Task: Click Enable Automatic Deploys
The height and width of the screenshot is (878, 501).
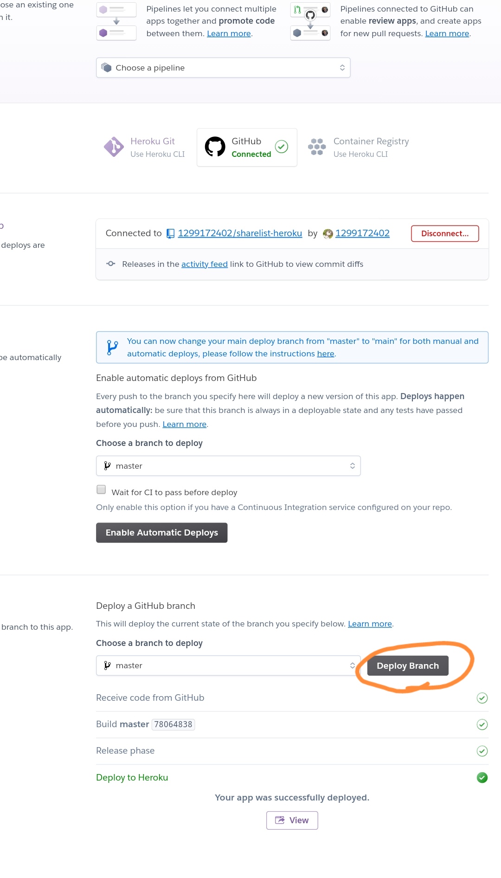Action: coord(161,532)
